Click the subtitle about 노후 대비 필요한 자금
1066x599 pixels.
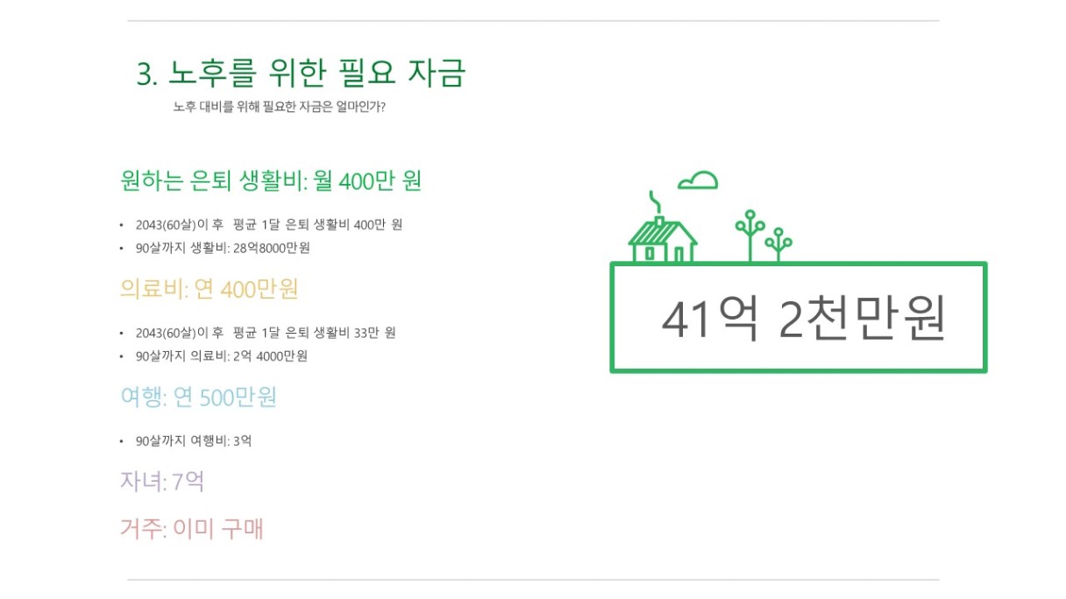click(x=280, y=108)
